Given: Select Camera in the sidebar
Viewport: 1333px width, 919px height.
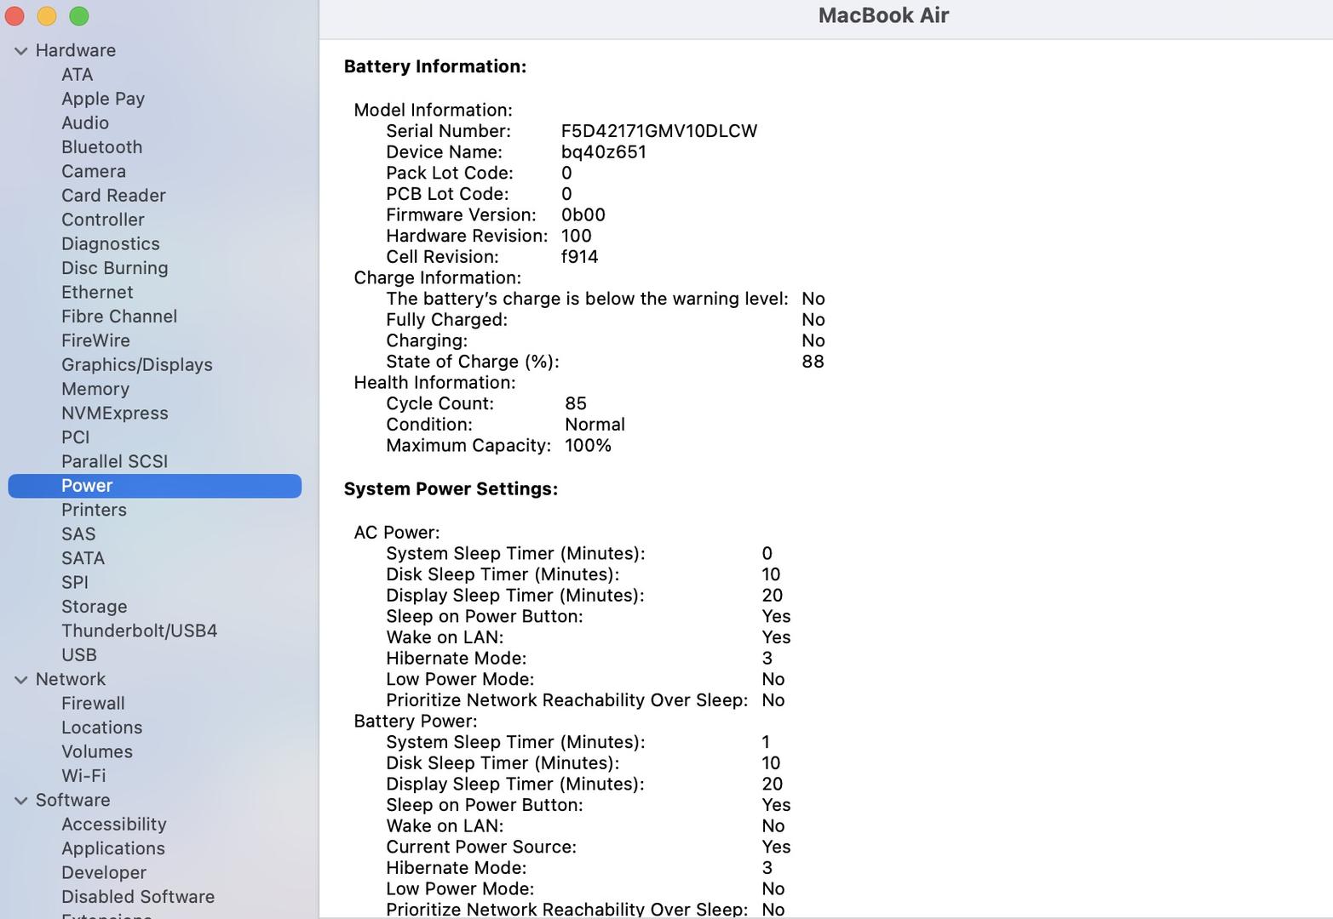Looking at the screenshot, I should click(94, 172).
